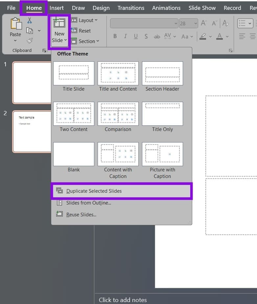The width and height of the screenshot is (257, 304).
Task: Open the File tab
Action: (x=11, y=8)
